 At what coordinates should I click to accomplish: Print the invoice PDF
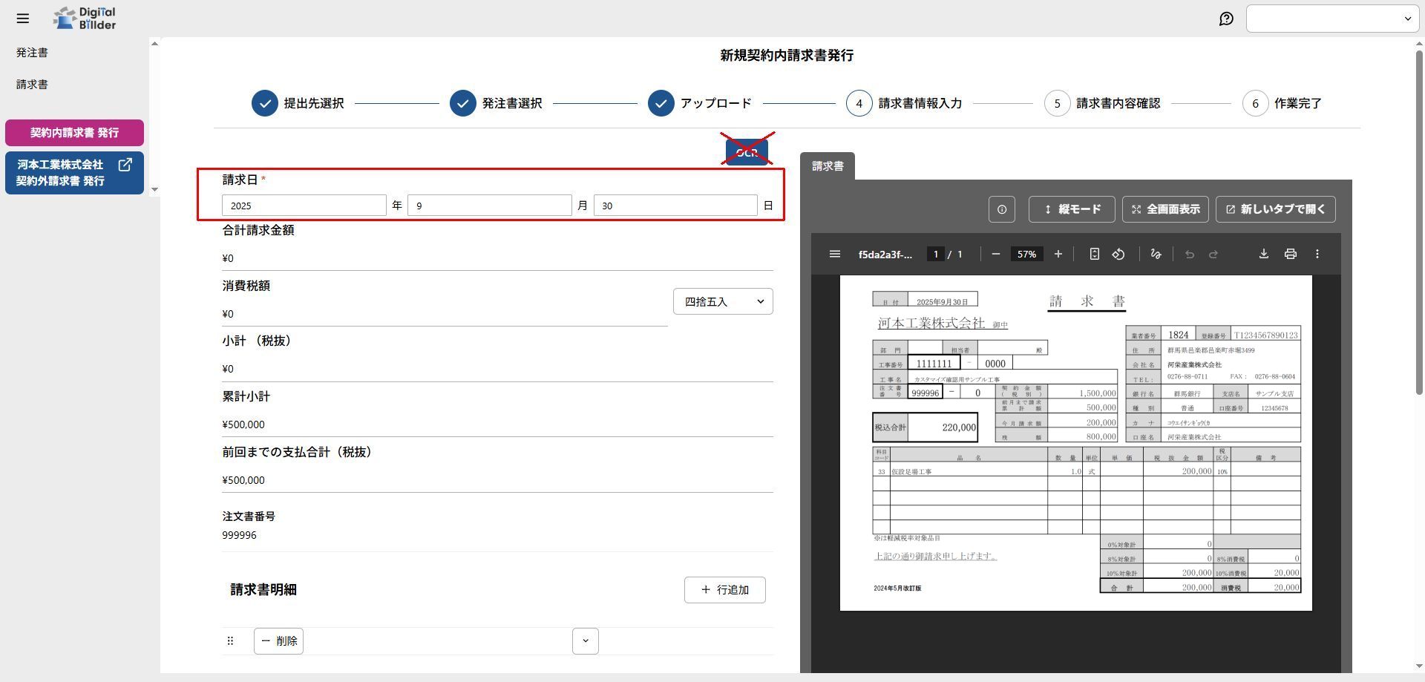(x=1291, y=255)
